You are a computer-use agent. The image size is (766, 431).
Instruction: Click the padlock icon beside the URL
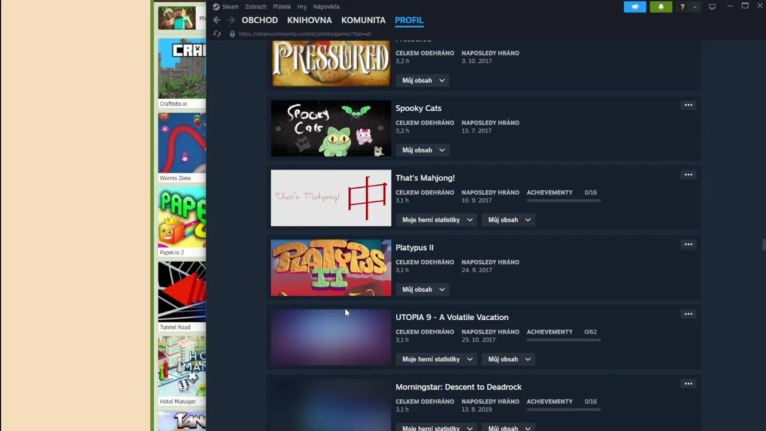[233, 34]
